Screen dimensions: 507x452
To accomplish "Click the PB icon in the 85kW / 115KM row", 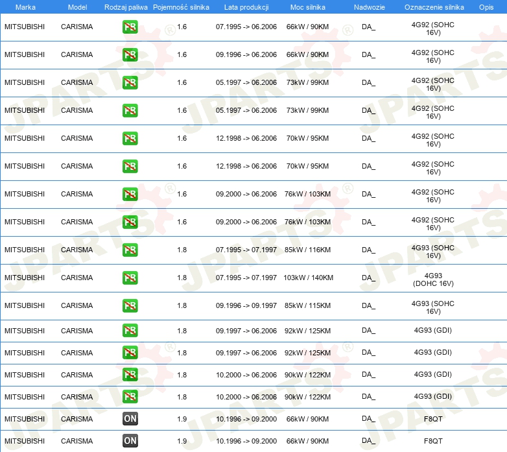I will pos(130,305).
